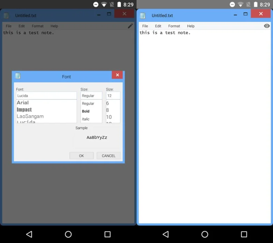Tap do-not-disturb icon on right status bar
Image resolution: width=273 pixels, height=243 pixels.
(232, 4)
